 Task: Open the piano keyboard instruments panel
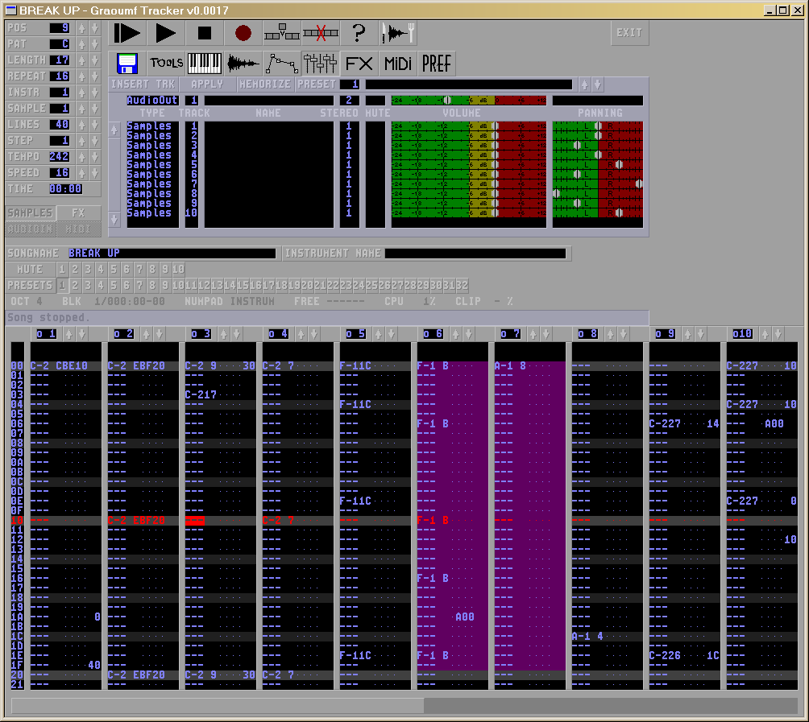205,64
